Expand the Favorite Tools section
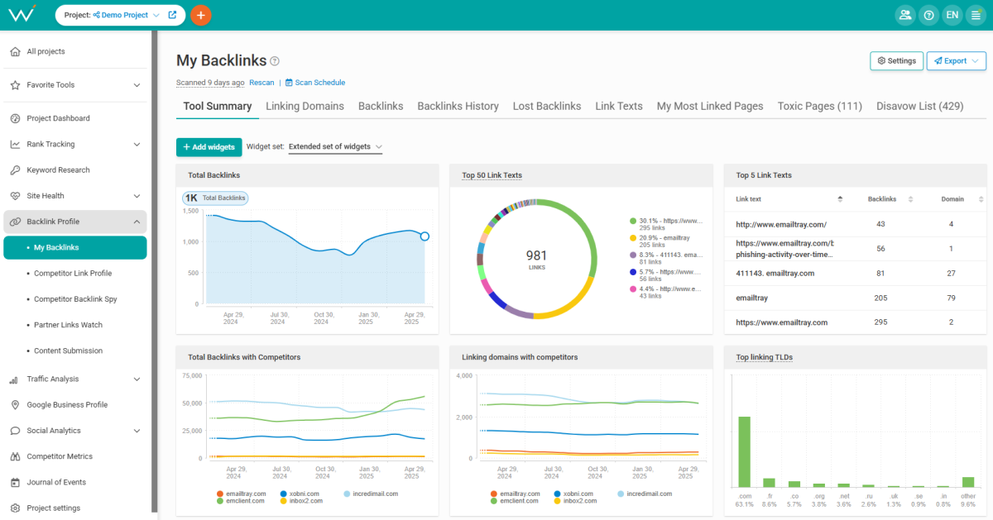The width and height of the screenshot is (993, 520). (x=137, y=85)
